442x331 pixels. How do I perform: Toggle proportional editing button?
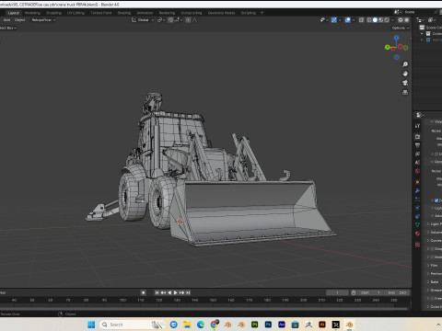click(x=188, y=20)
